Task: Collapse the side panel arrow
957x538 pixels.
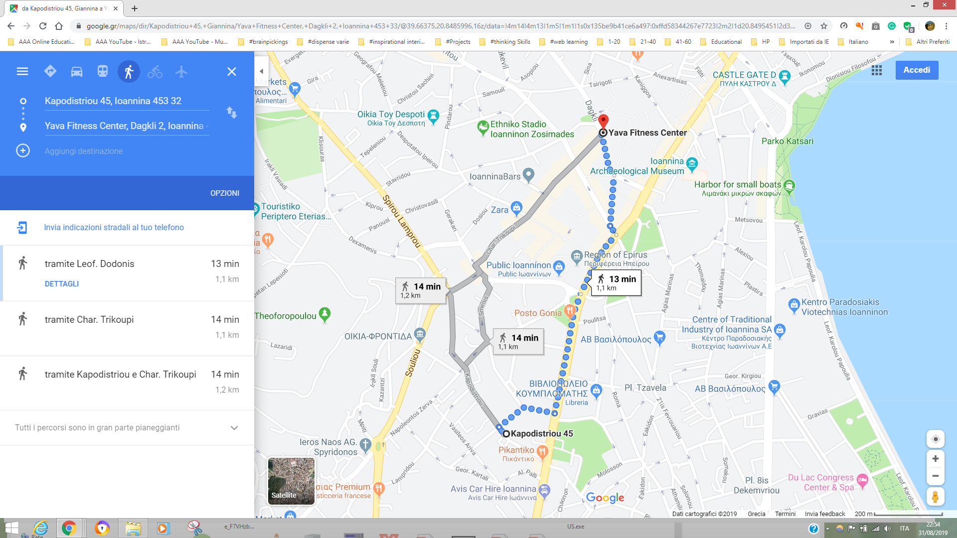Action: pos(262,71)
